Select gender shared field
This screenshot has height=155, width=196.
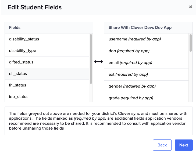click(x=146, y=86)
